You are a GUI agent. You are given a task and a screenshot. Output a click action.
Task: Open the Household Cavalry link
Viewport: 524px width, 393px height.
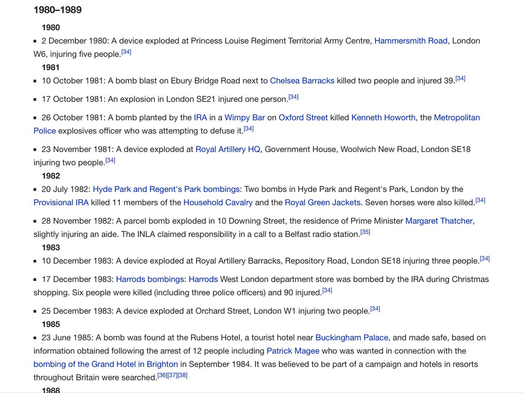pyautogui.click(x=218, y=202)
